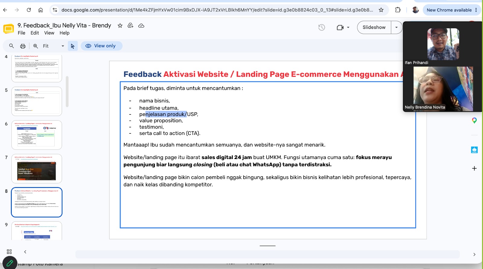This screenshot has height=269, width=483.
Task: Expand the Slideshow options dropdown
Action: coord(396,27)
